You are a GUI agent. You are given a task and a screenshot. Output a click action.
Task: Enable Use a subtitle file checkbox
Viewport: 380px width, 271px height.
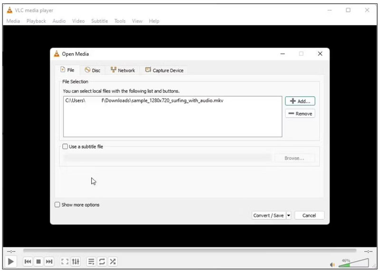click(x=65, y=146)
